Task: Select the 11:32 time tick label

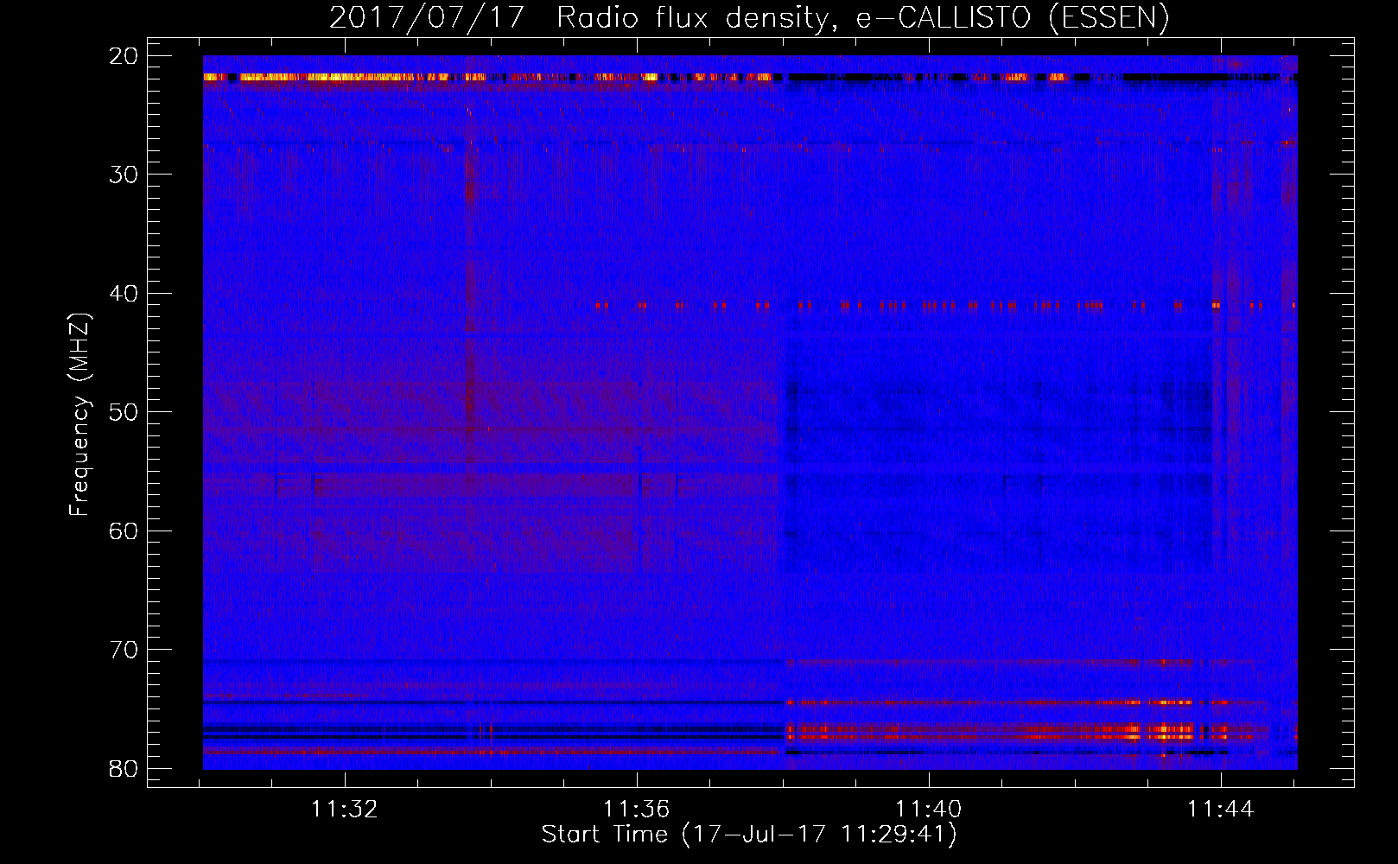Action: point(345,810)
